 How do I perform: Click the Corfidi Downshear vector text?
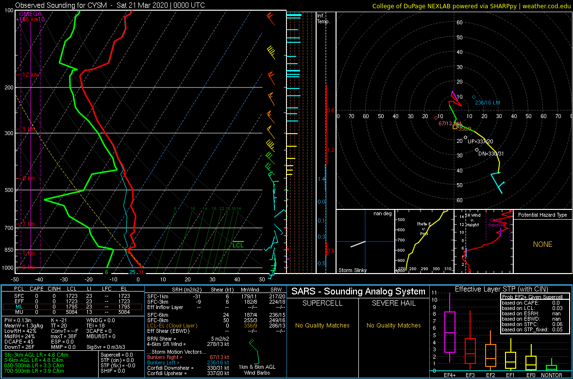[x=188, y=368]
